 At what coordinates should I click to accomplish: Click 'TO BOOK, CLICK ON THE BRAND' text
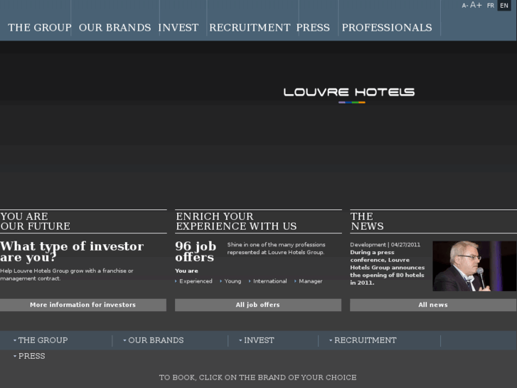click(x=258, y=377)
